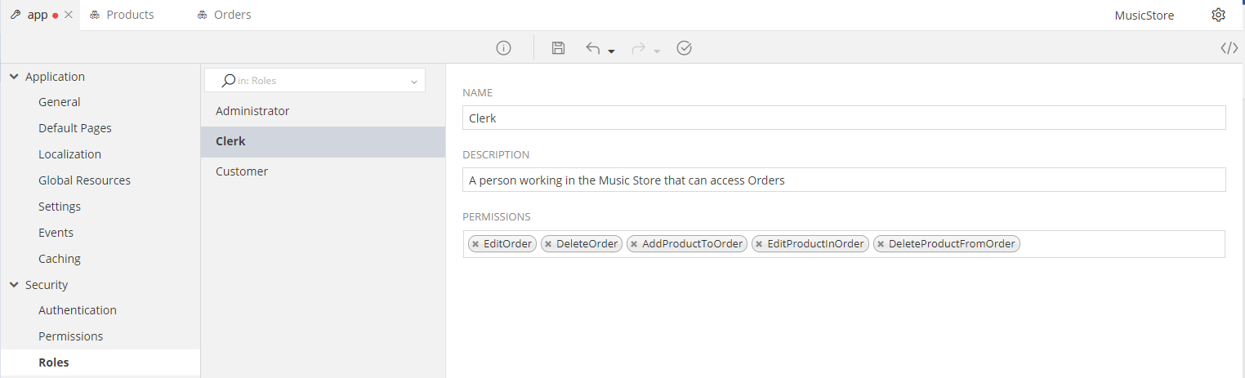
Task: Switch to the Orders tab
Action: pyautogui.click(x=225, y=15)
